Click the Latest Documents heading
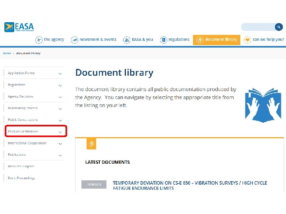This screenshot has height=214, width=286. (107, 162)
